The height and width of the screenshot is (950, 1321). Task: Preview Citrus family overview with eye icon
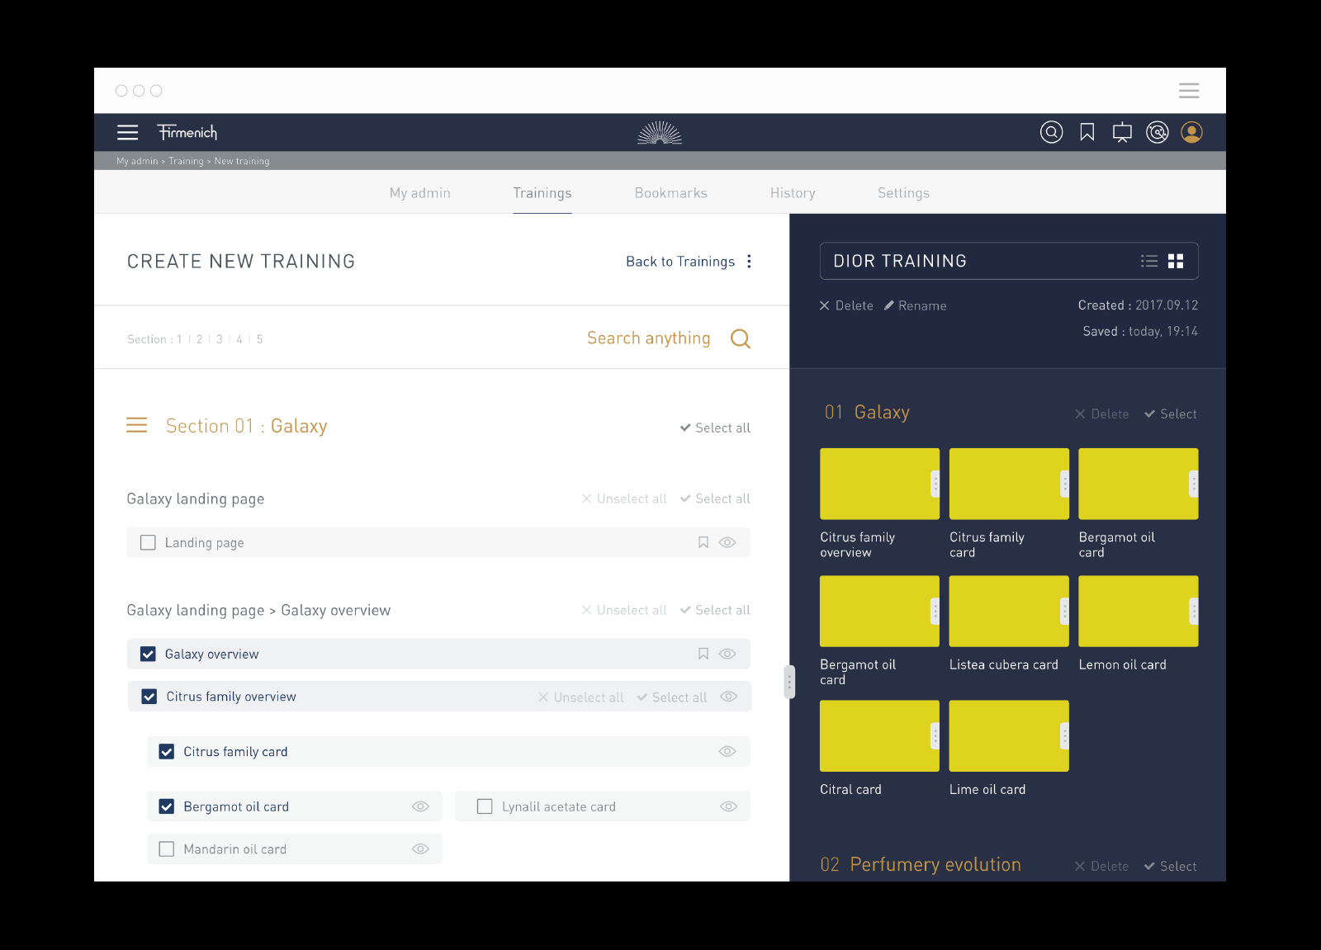pyautogui.click(x=728, y=697)
